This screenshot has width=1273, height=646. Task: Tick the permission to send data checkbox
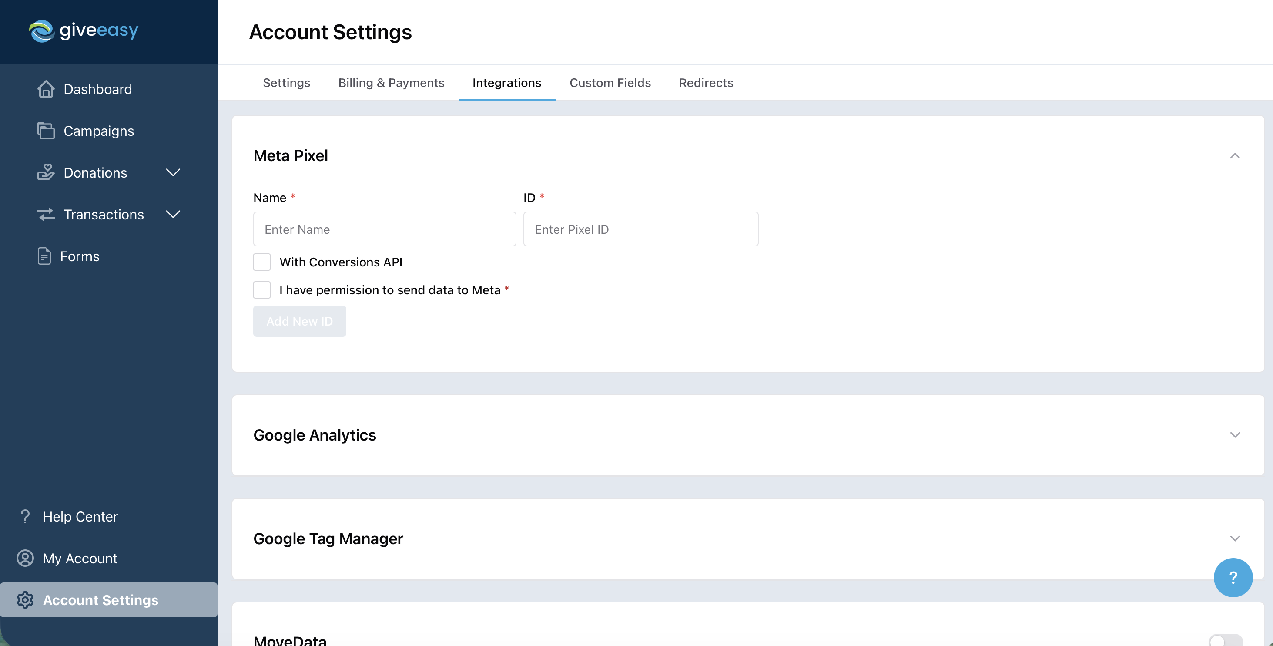tap(262, 290)
